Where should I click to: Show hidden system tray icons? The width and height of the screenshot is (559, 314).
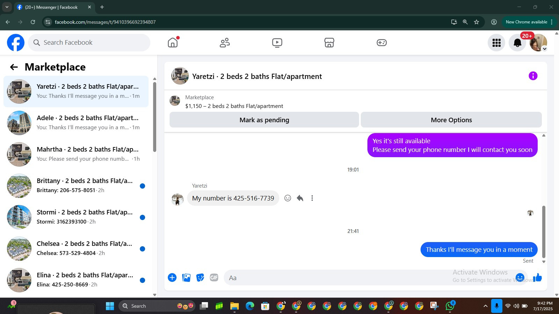pos(485,306)
